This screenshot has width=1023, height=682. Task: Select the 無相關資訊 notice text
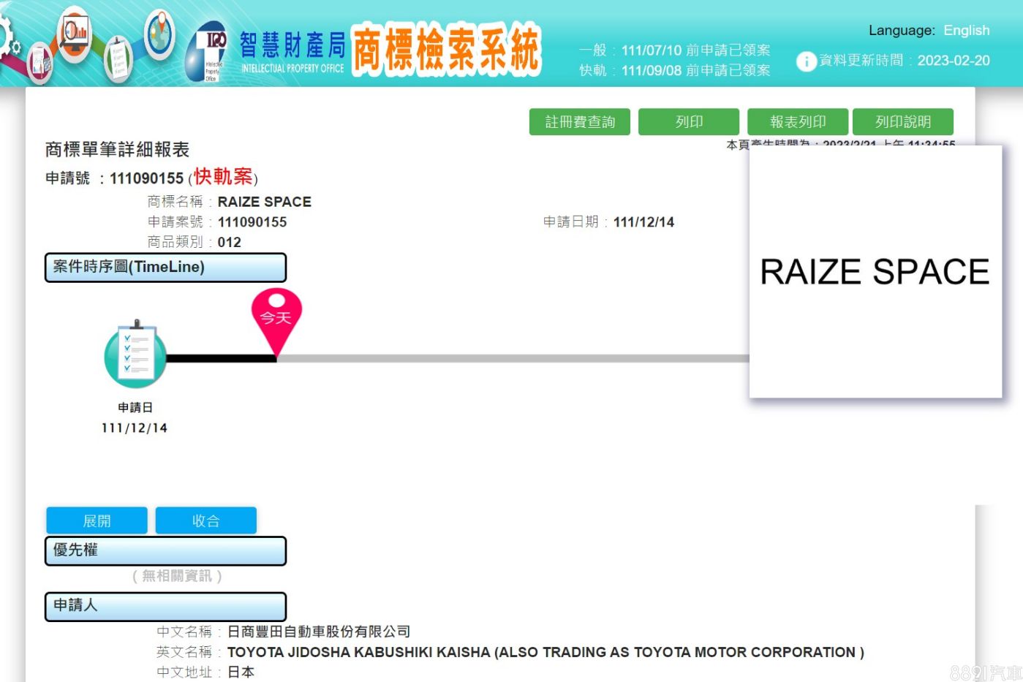(x=177, y=576)
